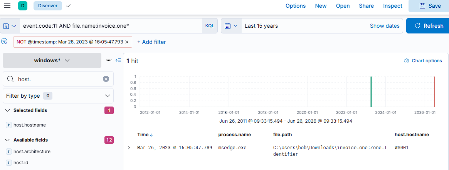
Task: Click the type icon beside host.id
Action: pos(8,163)
